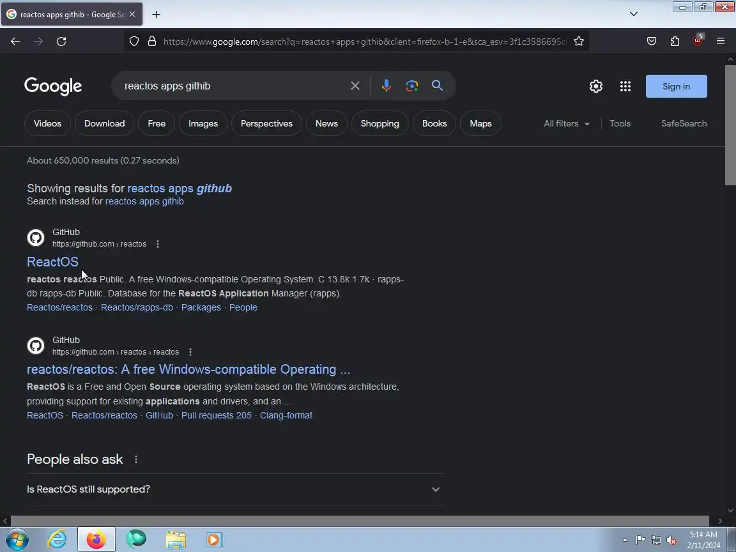This screenshot has height=552, width=736.
Task: Select the Free filter chip
Action: (x=157, y=123)
